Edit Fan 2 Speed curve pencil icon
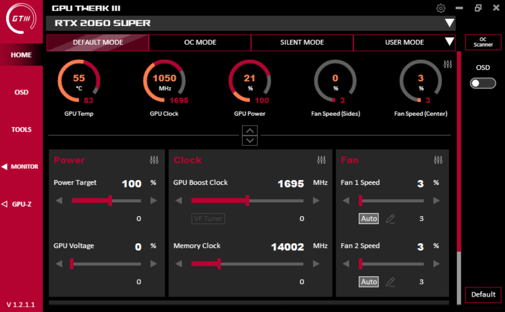This screenshot has height=312, width=505. pyautogui.click(x=390, y=282)
